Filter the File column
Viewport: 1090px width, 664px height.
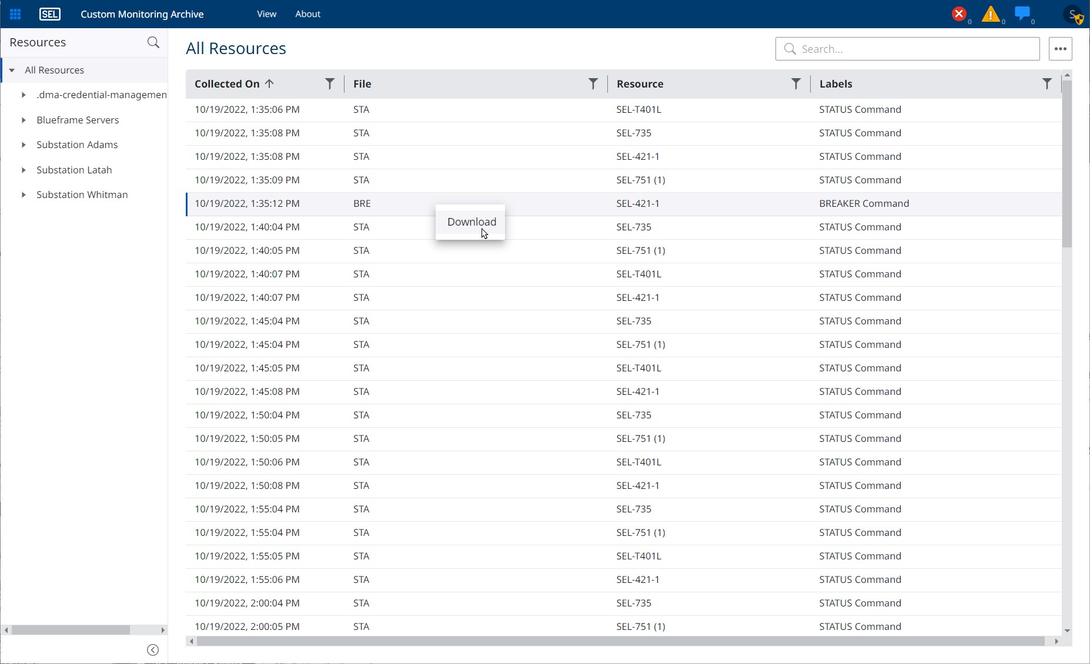pos(593,84)
